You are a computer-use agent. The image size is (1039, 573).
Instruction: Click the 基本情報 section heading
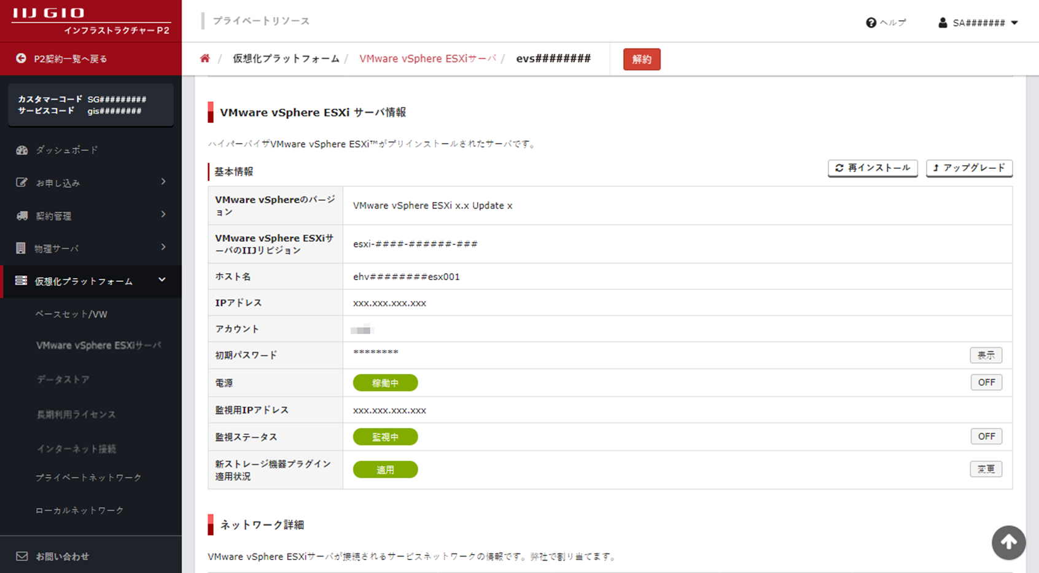[x=234, y=171]
